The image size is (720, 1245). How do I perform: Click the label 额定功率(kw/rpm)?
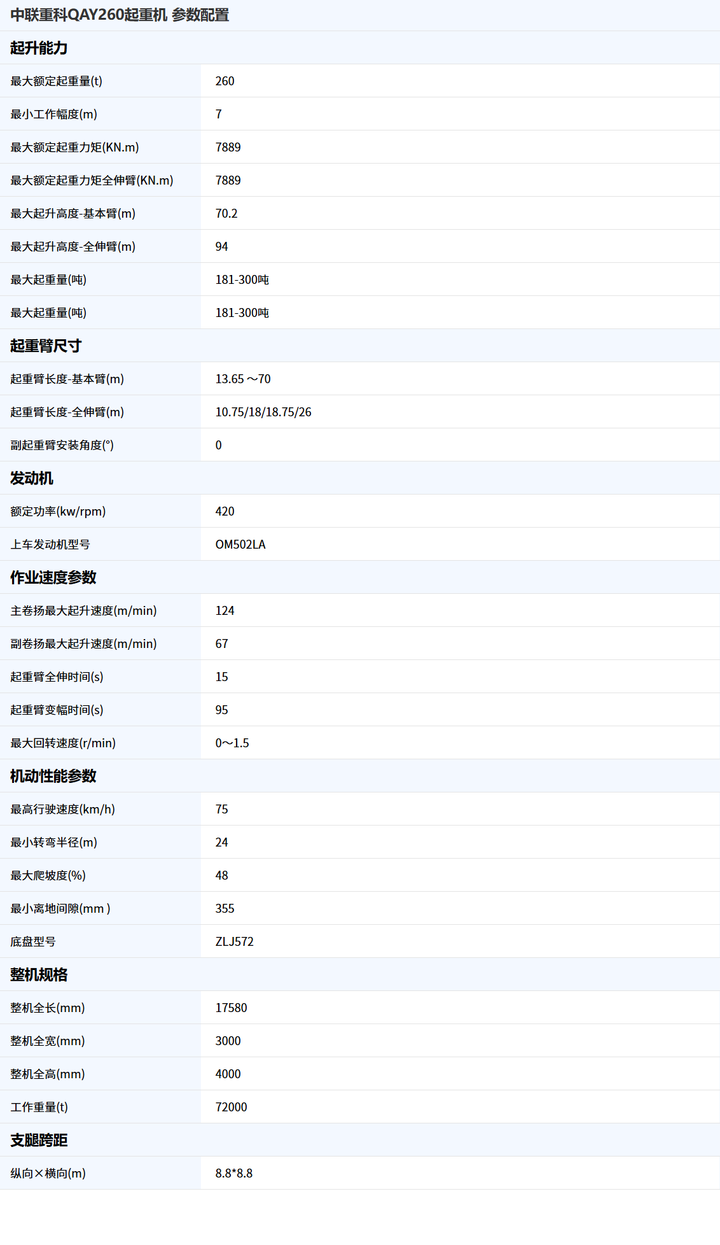[x=58, y=511]
